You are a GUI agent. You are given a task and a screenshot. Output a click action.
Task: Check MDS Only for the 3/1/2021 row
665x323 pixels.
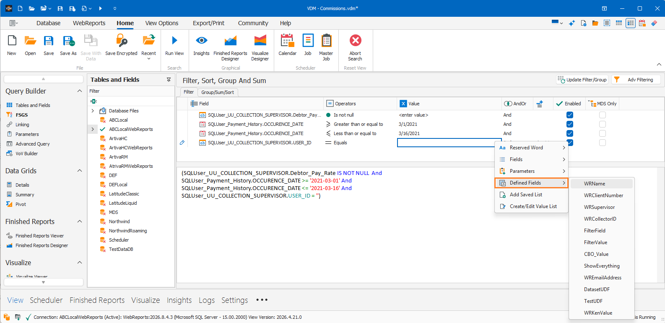(603, 124)
